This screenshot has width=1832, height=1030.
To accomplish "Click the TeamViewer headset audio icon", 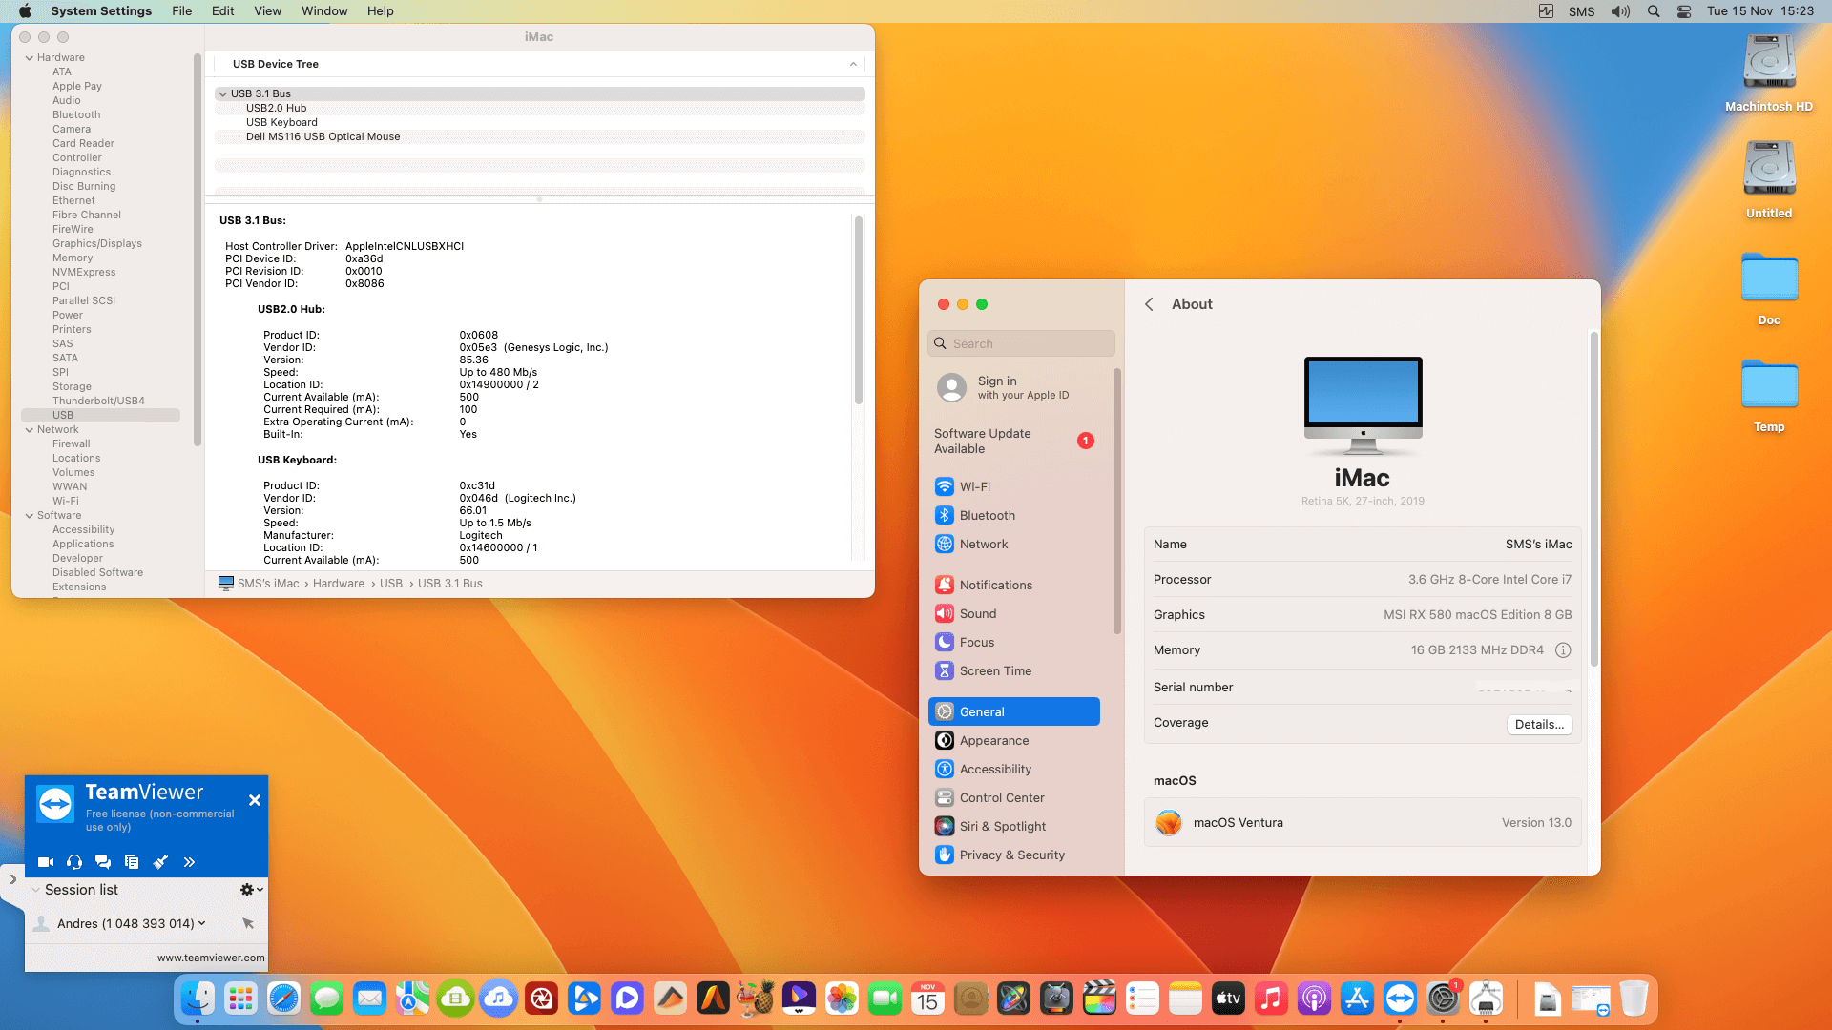I will point(74,862).
